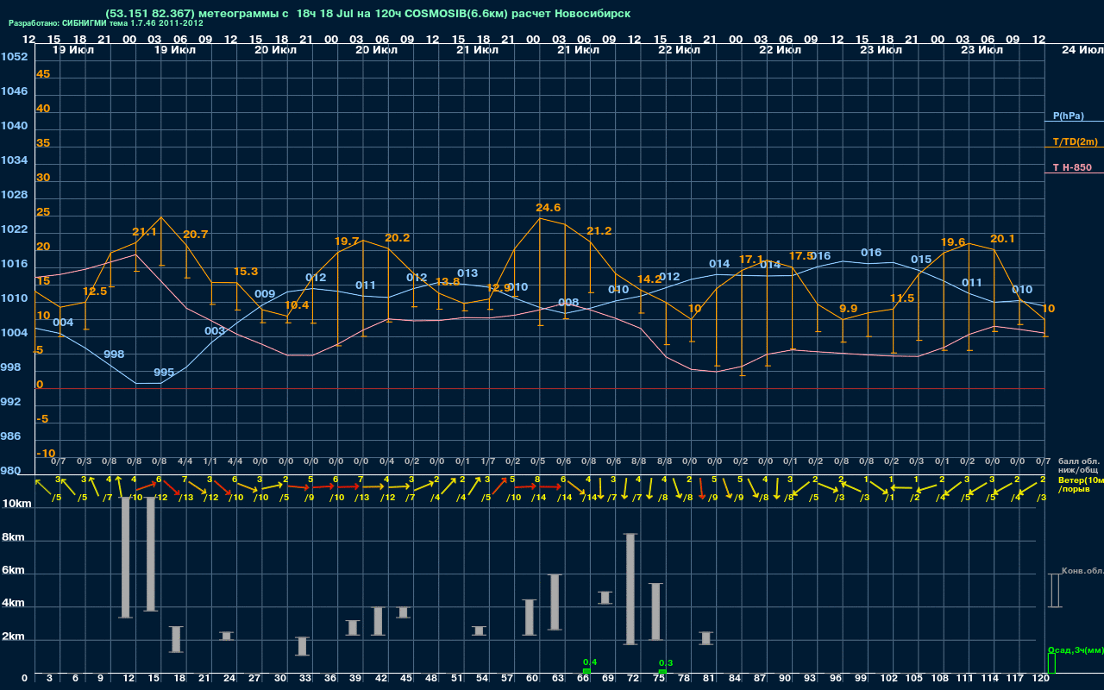Click the 19.6 temperature label
This screenshot has height=690, width=1104.
point(953,242)
